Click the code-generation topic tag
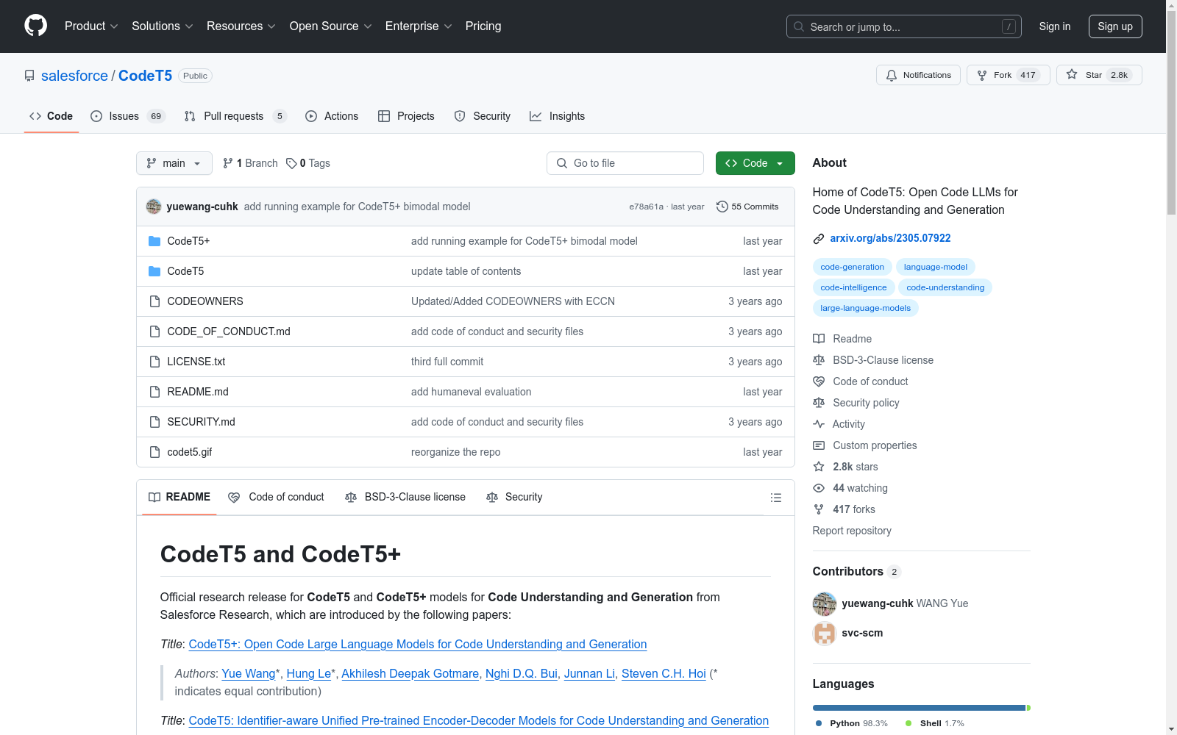This screenshot has height=735, width=1177. coord(853,267)
